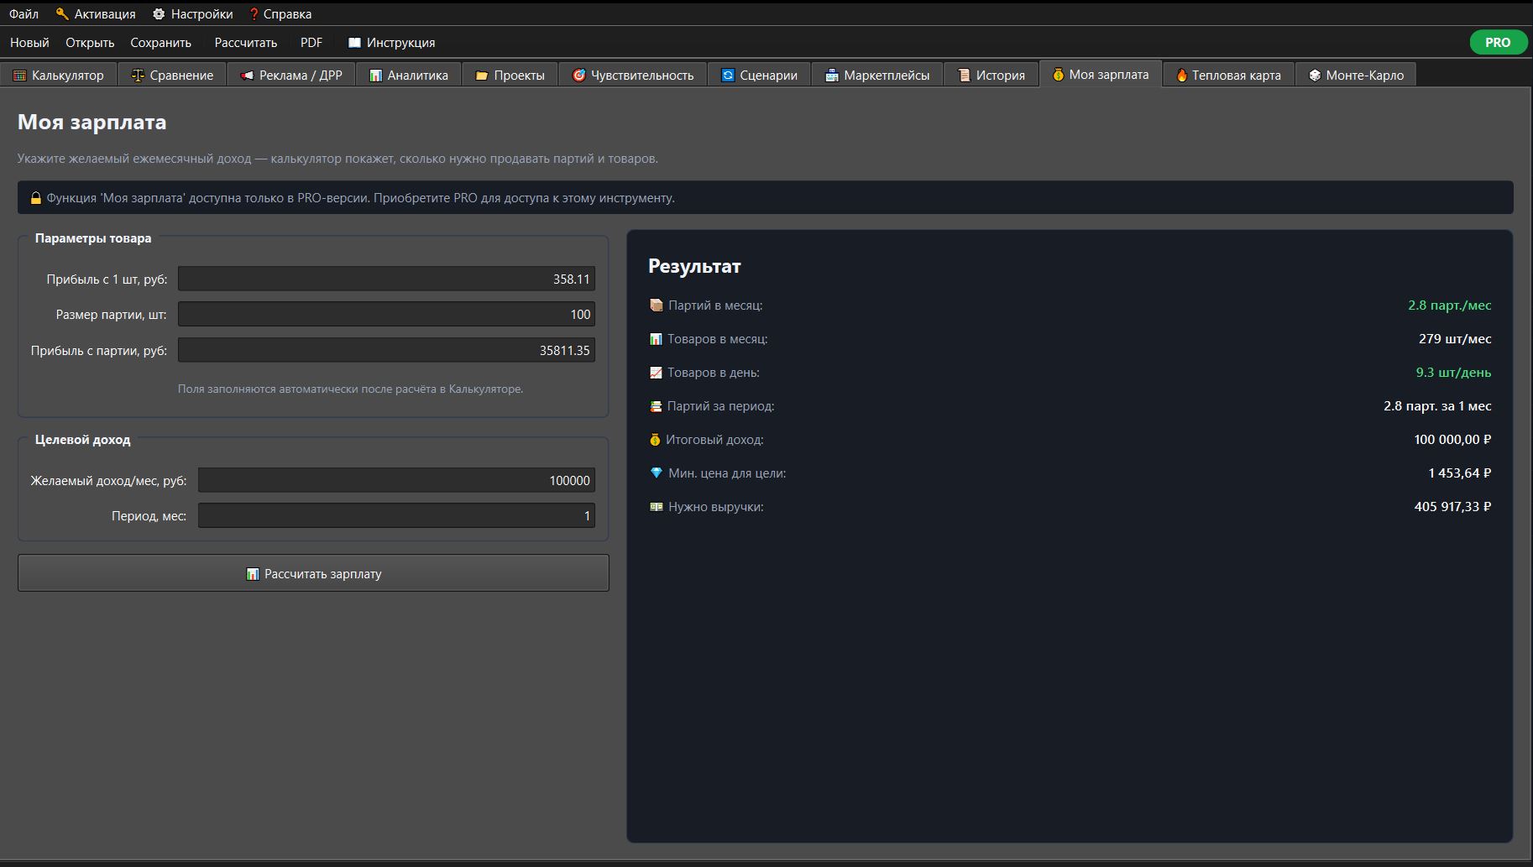
Task: Click the book icon beside Инструкция
Action: 354,42
